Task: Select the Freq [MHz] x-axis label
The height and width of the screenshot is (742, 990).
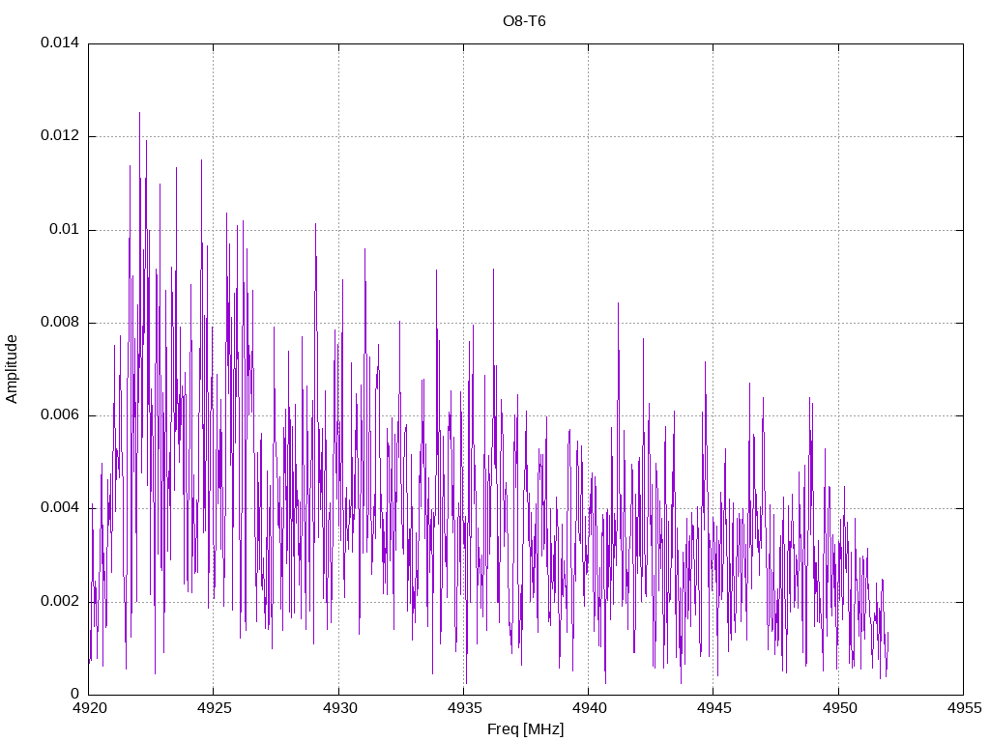Action: 525,728
